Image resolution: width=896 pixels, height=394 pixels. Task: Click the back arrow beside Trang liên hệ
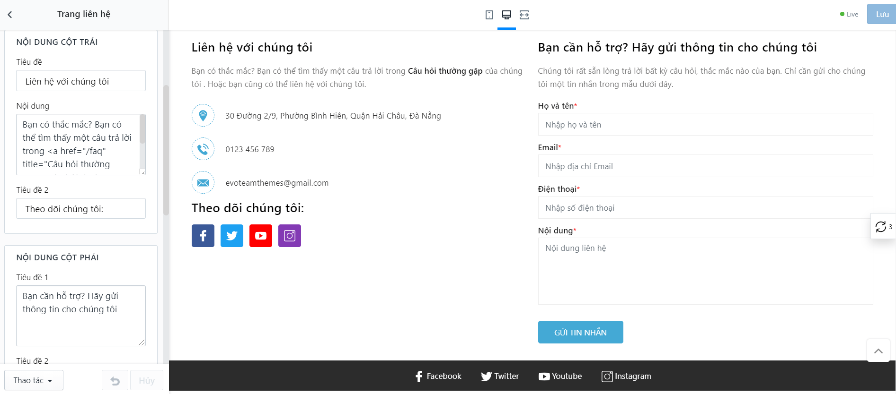pos(10,15)
